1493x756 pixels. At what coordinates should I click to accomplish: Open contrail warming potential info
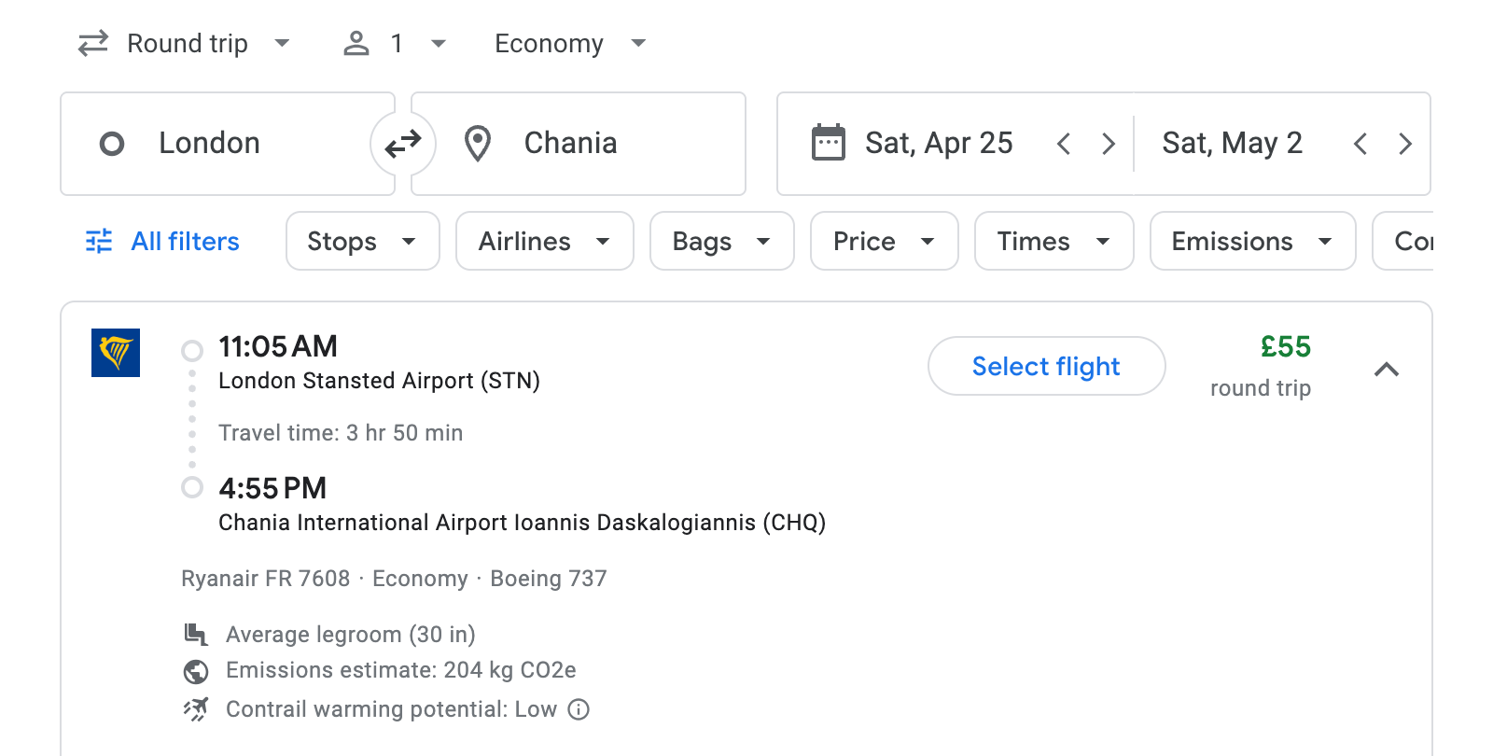[579, 709]
